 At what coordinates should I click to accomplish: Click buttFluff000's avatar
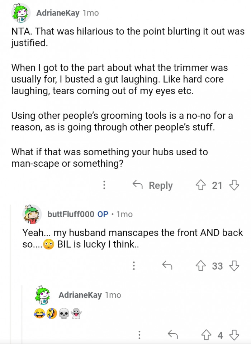click(x=31, y=215)
